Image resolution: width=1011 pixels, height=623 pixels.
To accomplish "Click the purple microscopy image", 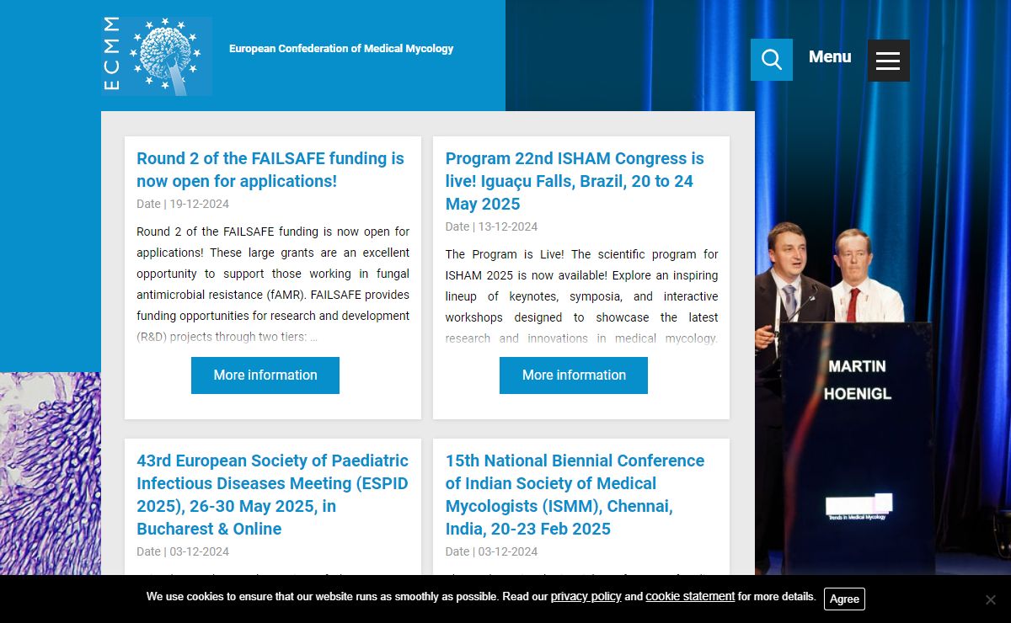I will 51,473.
